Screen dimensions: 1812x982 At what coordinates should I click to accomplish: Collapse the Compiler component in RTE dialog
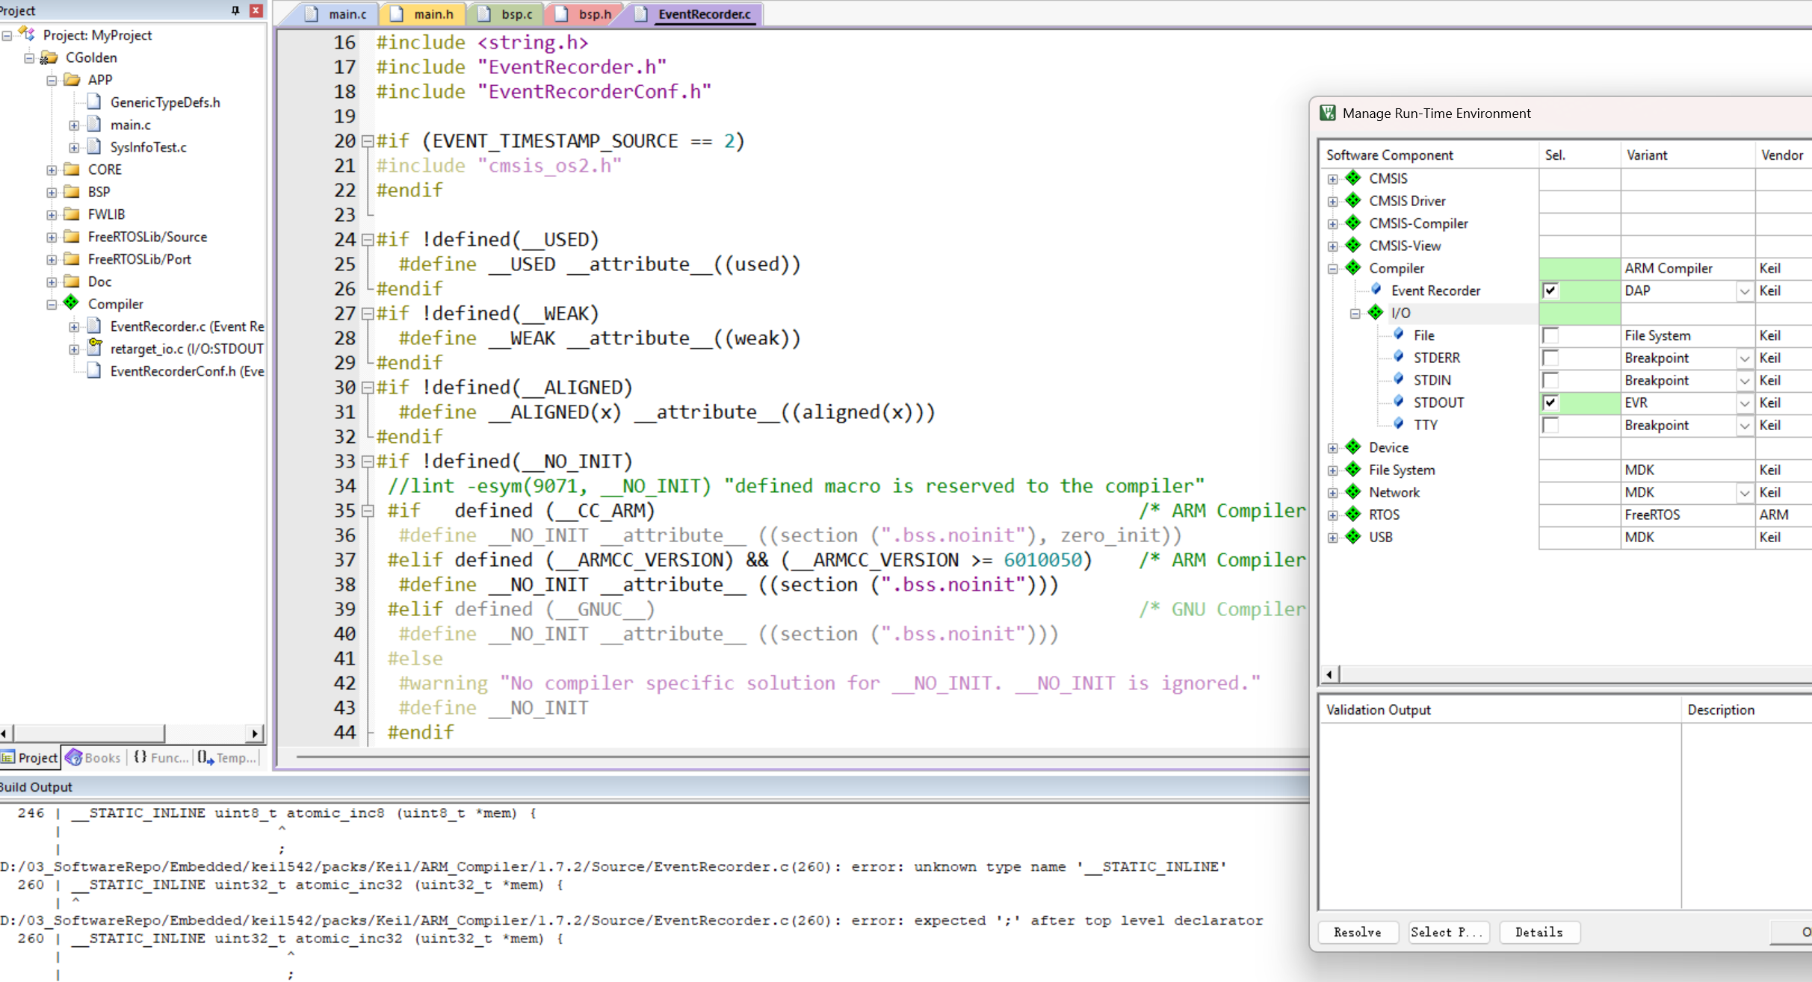point(1332,269)
